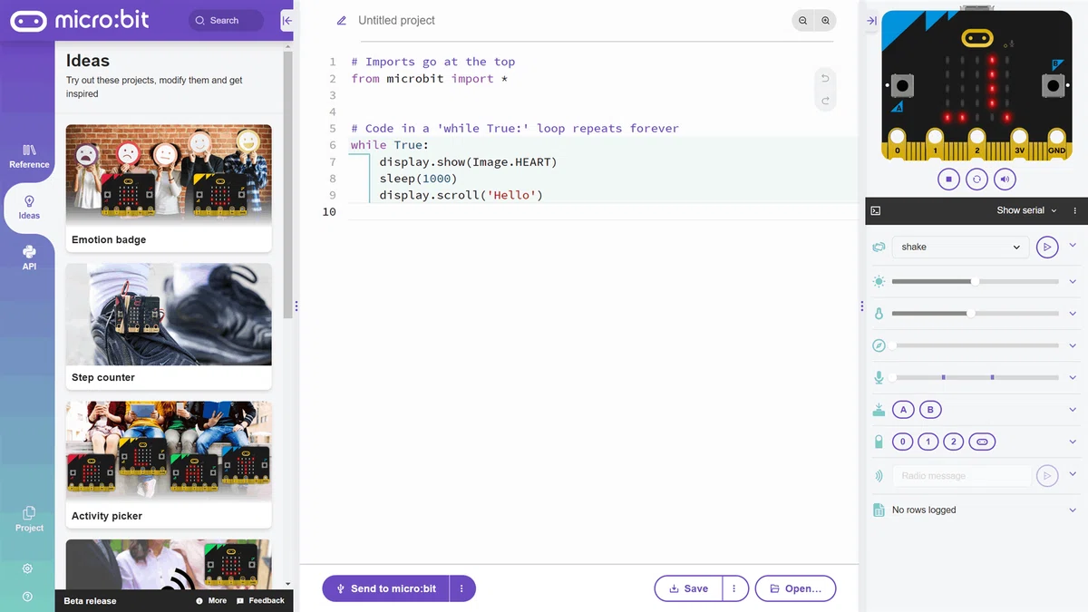This screenshot has height=612, width=1088.
Task: Collapse the left sidebar panel
Action: [287, 20]
